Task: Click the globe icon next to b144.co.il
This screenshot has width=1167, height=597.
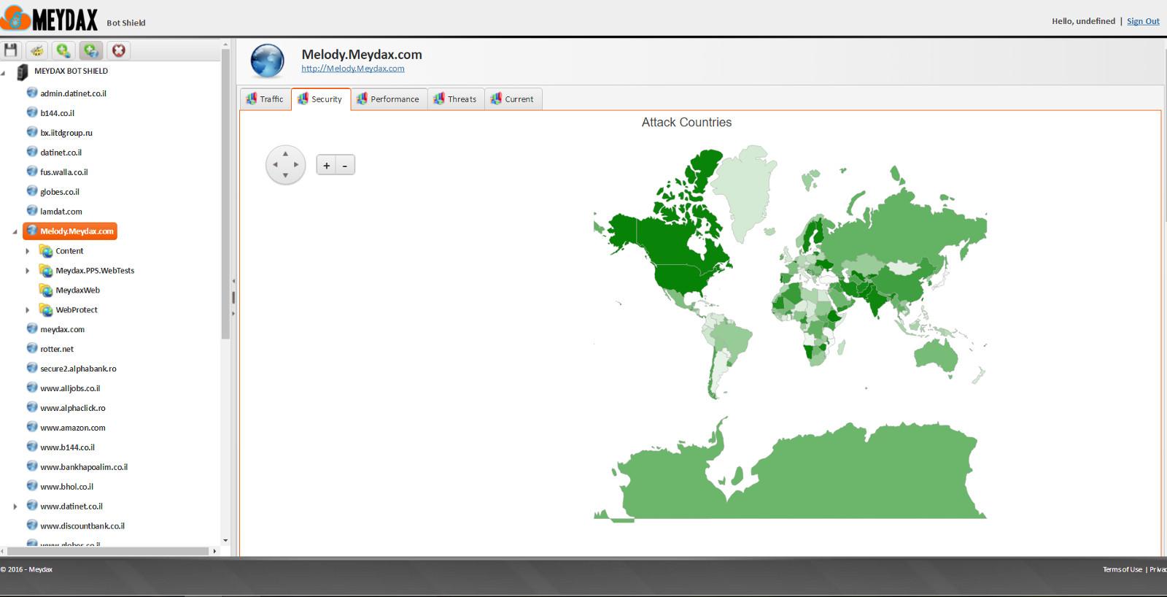Action: point(32,112)
